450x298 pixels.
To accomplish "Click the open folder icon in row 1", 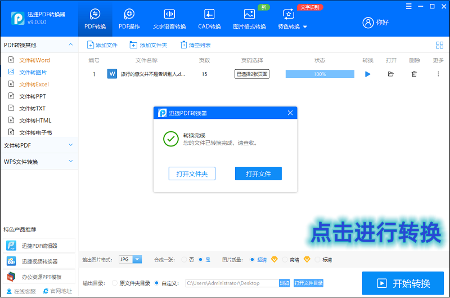I will pos(390,74).
